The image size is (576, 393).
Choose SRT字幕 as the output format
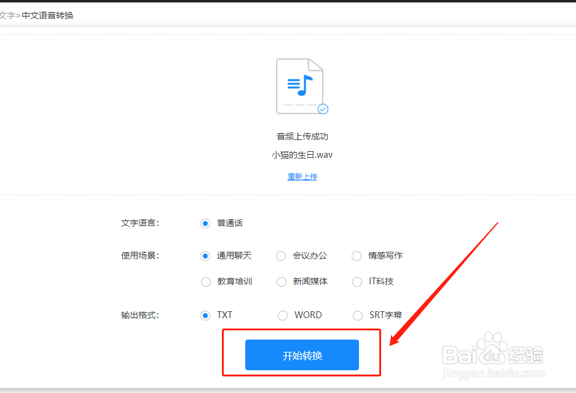pos(358,315)
